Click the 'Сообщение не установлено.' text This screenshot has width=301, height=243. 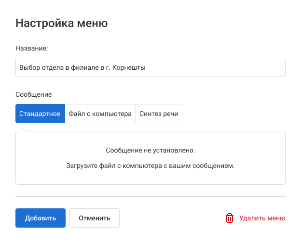150,150
